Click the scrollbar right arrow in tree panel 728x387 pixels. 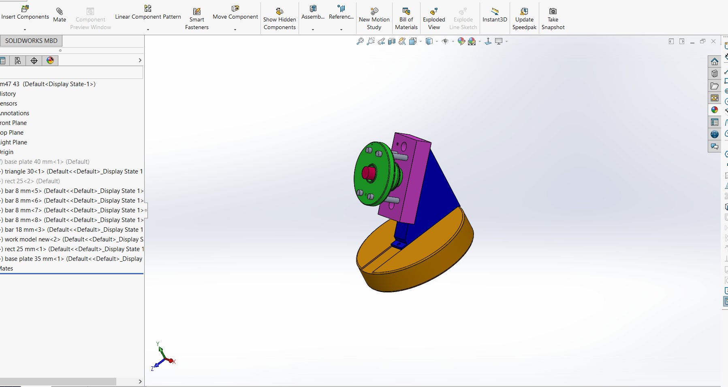click(x=140, y=381)
